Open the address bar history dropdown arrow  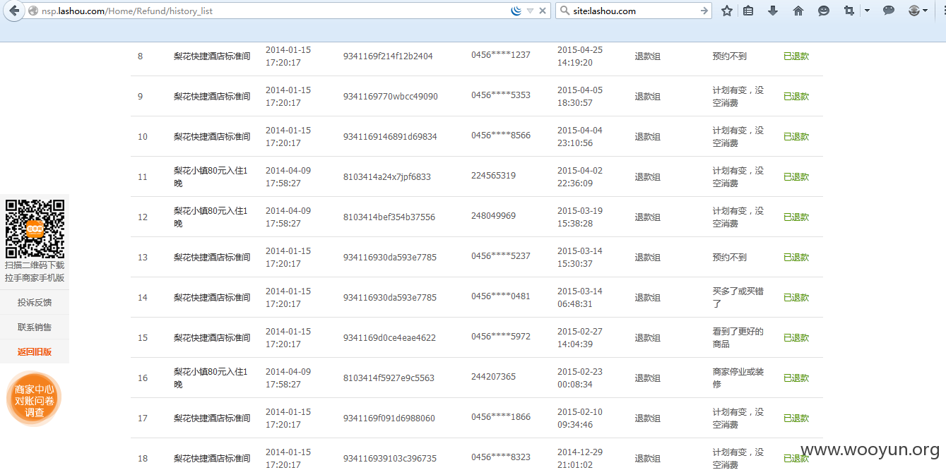pyautogui.click(x=530, y=11)
